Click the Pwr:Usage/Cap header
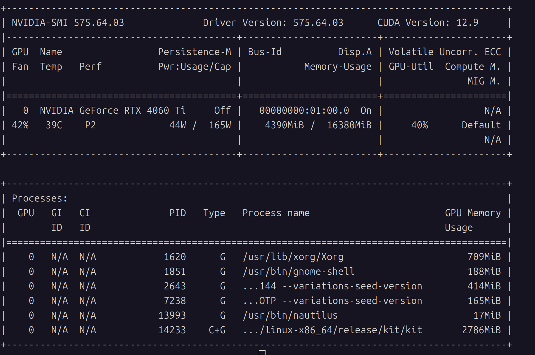The width and height of the screenshot is (535, 355). pos(194,67)
